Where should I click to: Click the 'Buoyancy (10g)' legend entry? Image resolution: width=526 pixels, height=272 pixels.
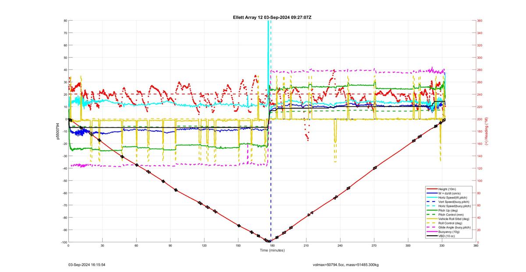pos(449,232)
